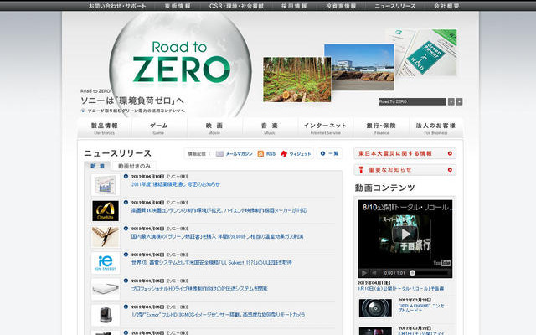The height and width of the screenshot is (335, 536).
Task: Click the small play icon in video control bar
Action: pyautogui.click(x=364, y=273)
